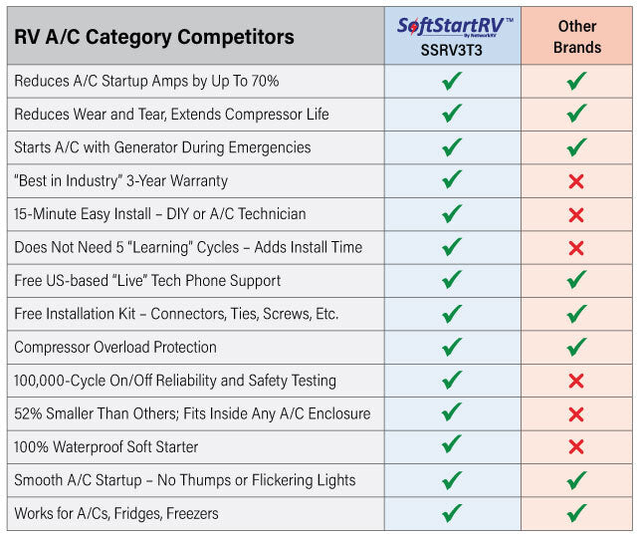Viewport: 637px width, 535px height.
Task: Click the SSRV3T3 checkmark for 100,000-Cycle Reliability Testing
Action: (452, 381)
